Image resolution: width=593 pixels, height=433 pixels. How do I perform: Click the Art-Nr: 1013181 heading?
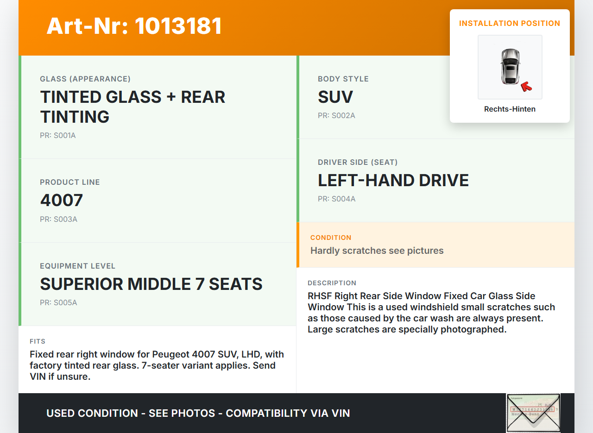pos(134,26)
